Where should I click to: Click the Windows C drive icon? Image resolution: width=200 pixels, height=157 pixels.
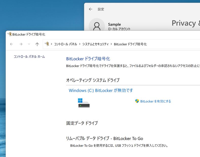[84, 103]
